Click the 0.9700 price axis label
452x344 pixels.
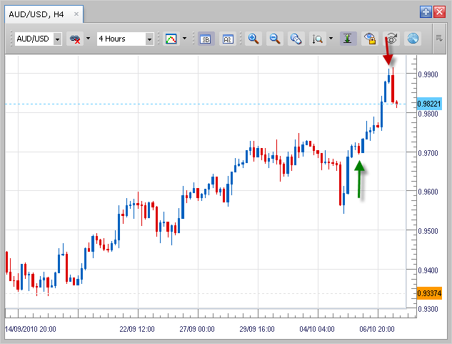(428, 153)
